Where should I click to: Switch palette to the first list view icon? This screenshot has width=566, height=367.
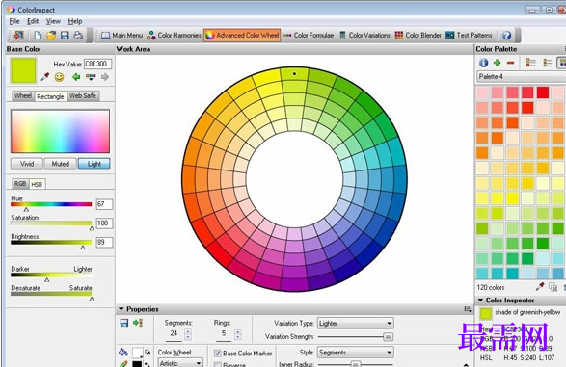click(530, 63)
